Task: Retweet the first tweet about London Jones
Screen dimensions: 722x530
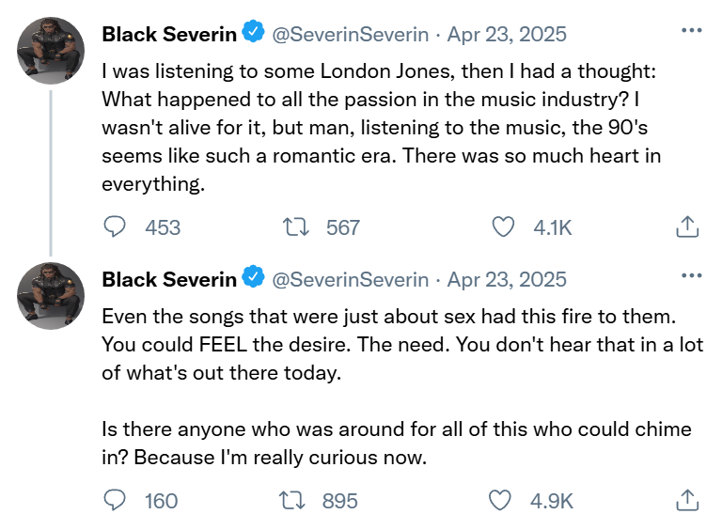Action: point(296,226)
